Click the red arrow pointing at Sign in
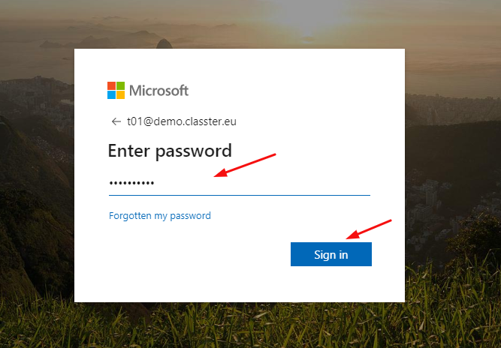The height and width of the screenshot is (348, 501). tap(369, 229)
